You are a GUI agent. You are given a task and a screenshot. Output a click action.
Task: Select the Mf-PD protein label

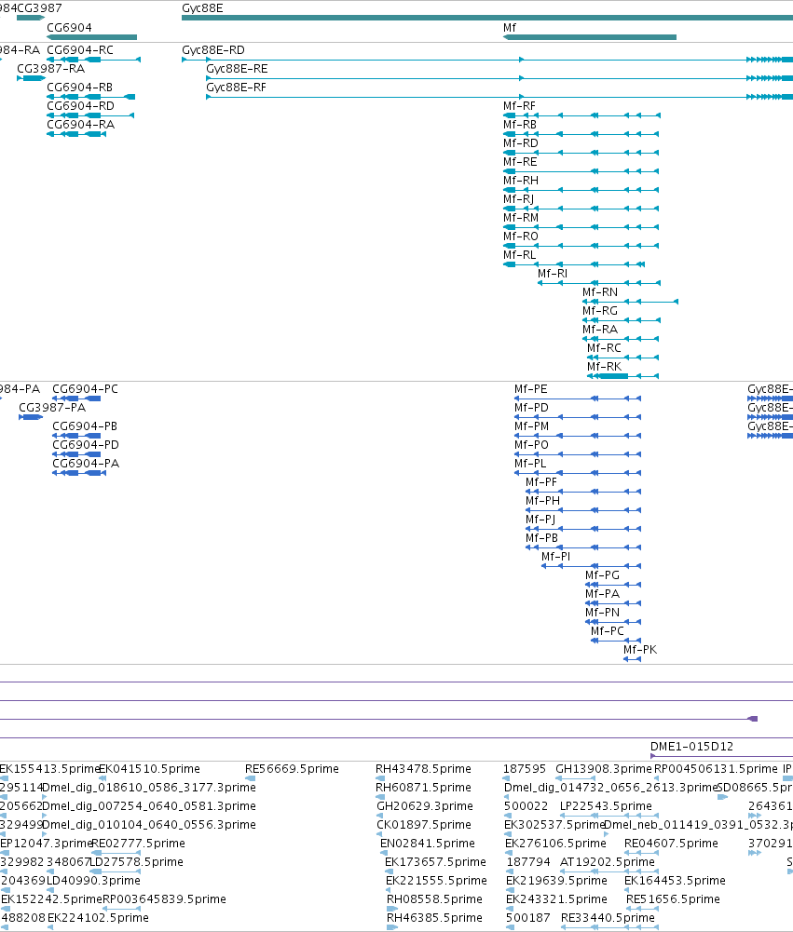point(531,407)
